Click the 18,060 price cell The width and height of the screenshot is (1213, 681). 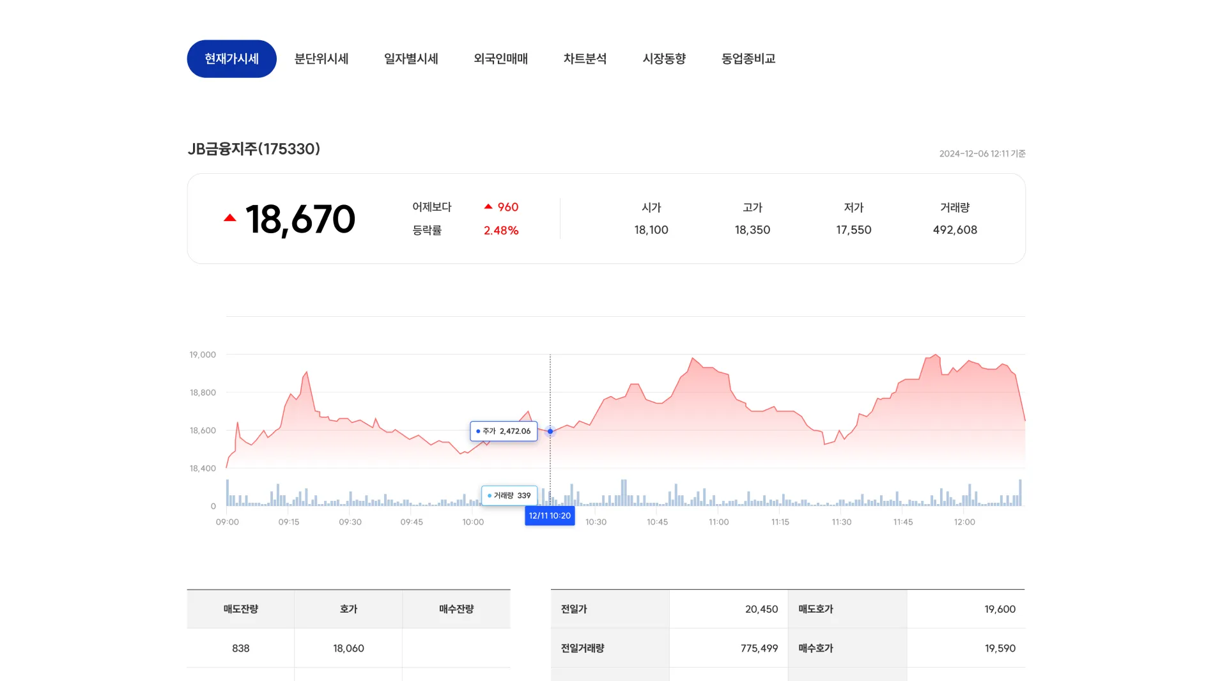348,648
